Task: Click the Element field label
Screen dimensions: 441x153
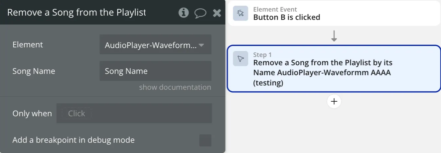Action: (28, 45)
